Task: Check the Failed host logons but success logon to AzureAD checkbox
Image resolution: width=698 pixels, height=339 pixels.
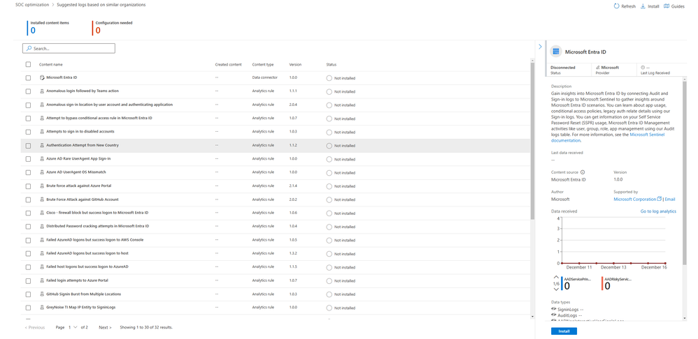Action: click(29, 266)
